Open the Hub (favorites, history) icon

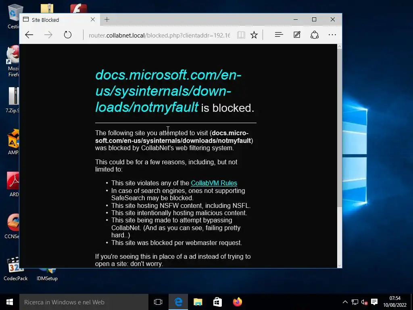[x=279, y=35]
